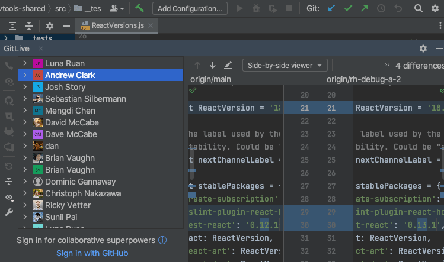Click Collapse All icon in project panel

coord(29,26)
